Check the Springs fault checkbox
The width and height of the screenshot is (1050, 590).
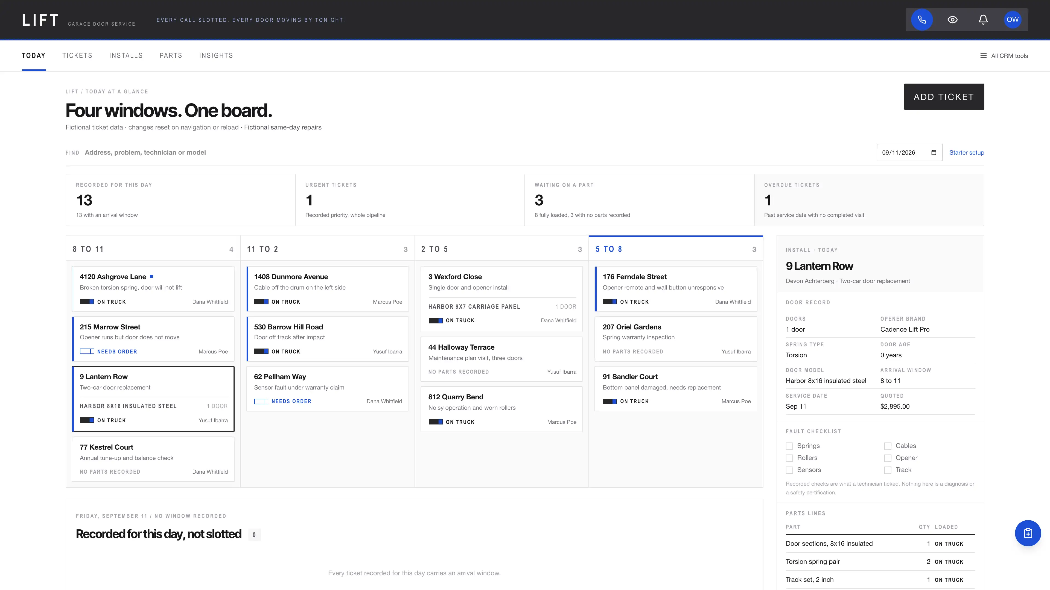point(789,446)
